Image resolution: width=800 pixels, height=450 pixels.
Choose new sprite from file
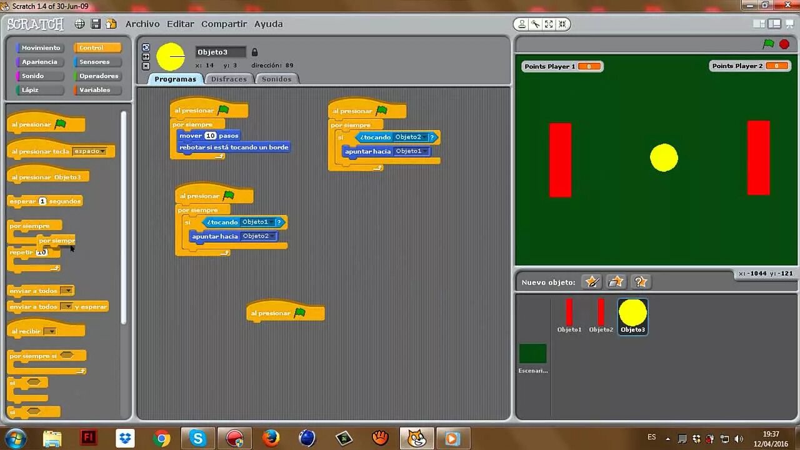click(x=616, y=282)
